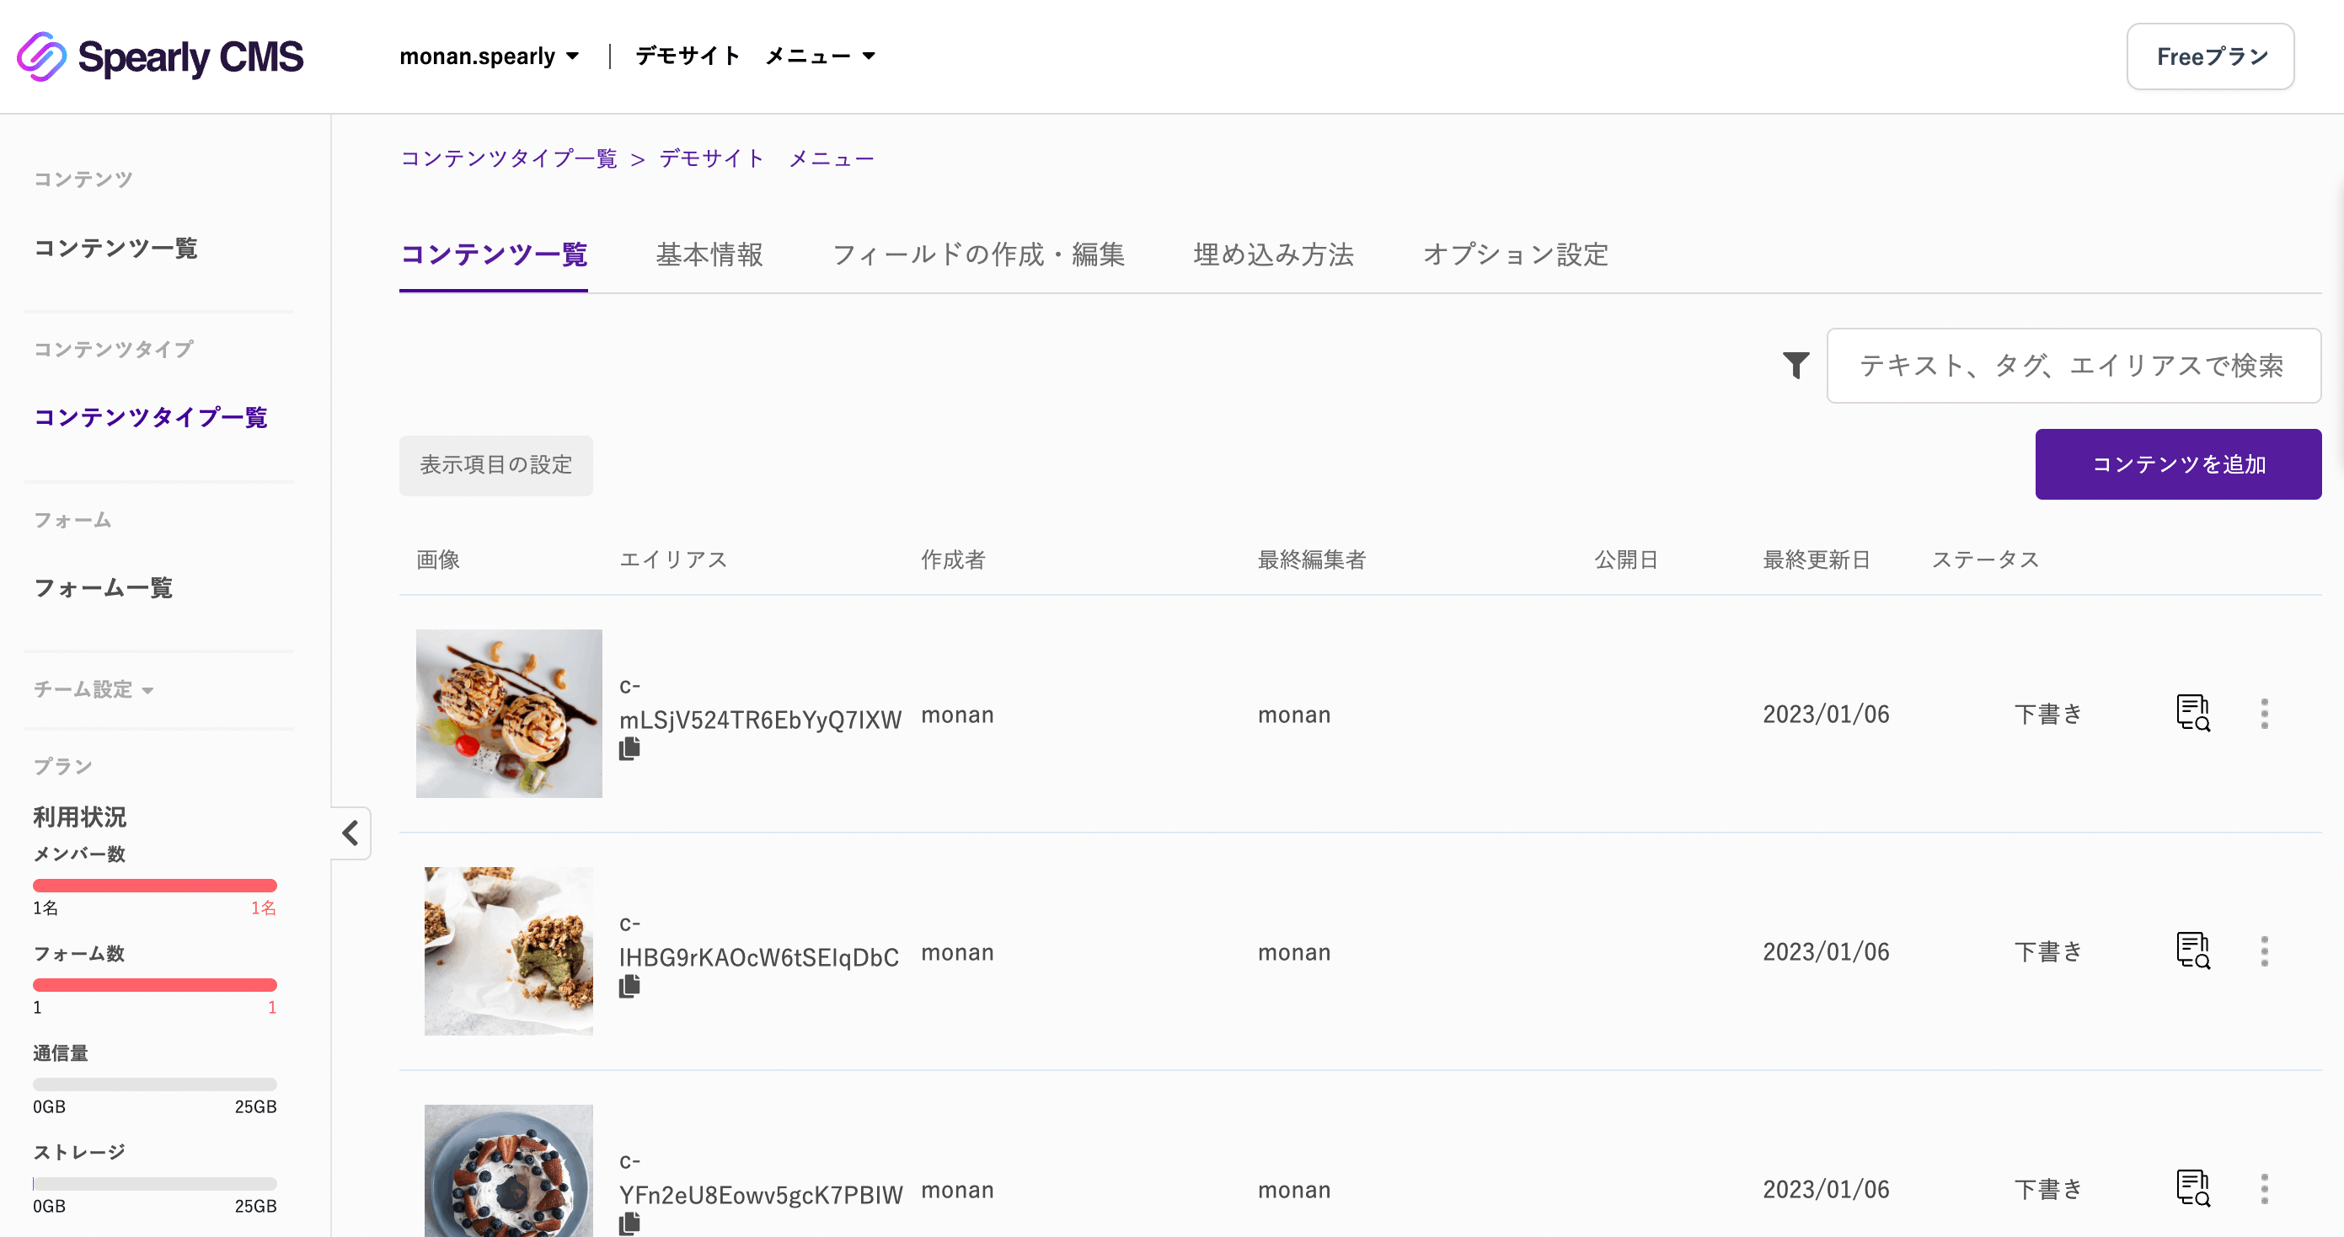This screenshot has height=1237, width=2344.
Task: Preview content c-mLSjV524TR6EbYyQ7IXW
Action: click(x=2193, y=713)
